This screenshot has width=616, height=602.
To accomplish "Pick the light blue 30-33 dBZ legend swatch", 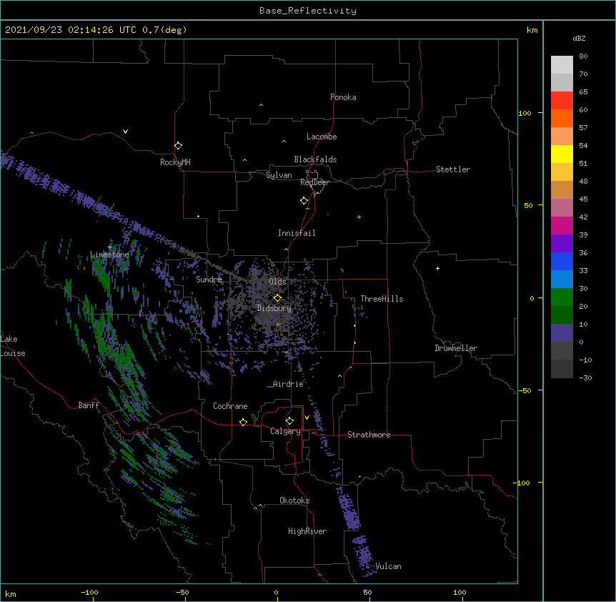I will [x=562, y=280].
